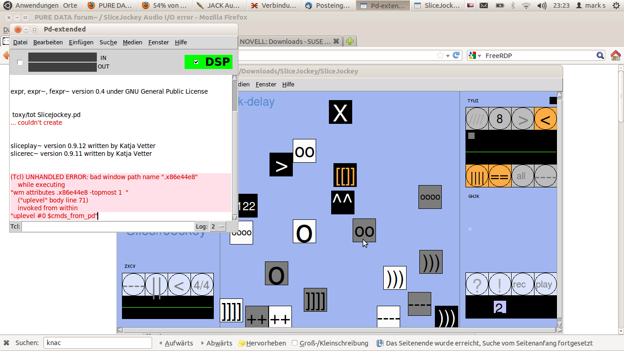Click the white 'oo' box near the top
The height and width of the screenshot is (351, 624).
(x=304, y=151)
